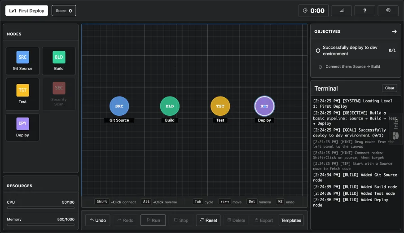The image size is (404, 233).
Task: Click the Memory usage bar
Action: pos(41,224)
